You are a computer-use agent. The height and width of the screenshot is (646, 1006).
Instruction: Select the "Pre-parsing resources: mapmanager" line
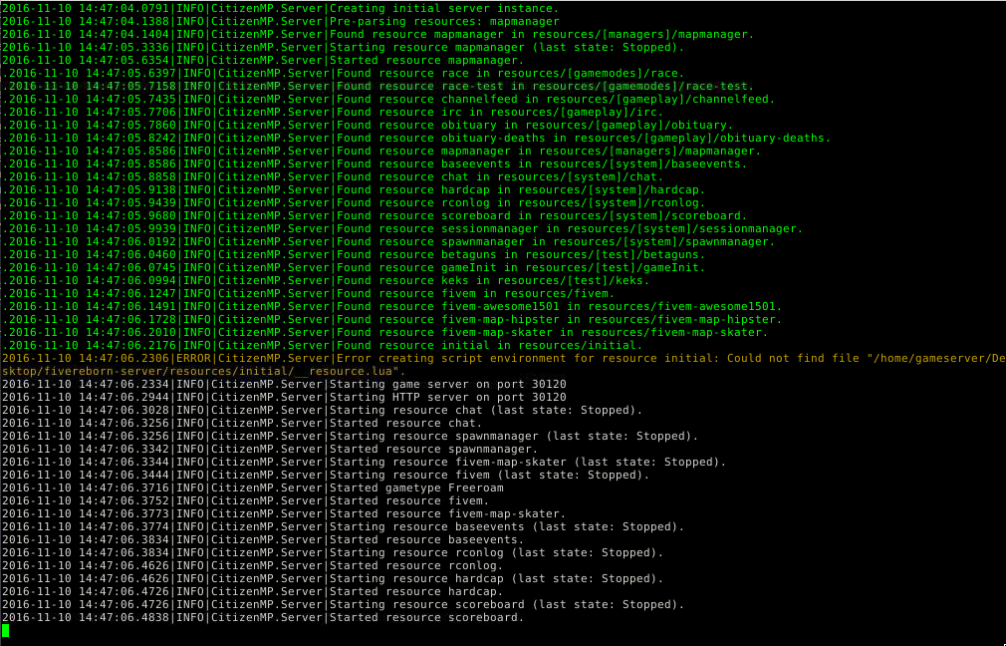(x=280, y=21)
